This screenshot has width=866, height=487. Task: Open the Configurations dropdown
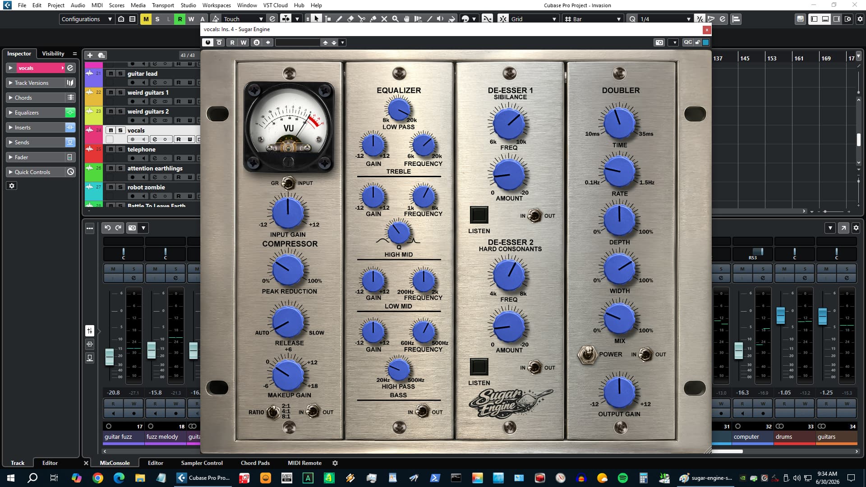click(87, 19)
